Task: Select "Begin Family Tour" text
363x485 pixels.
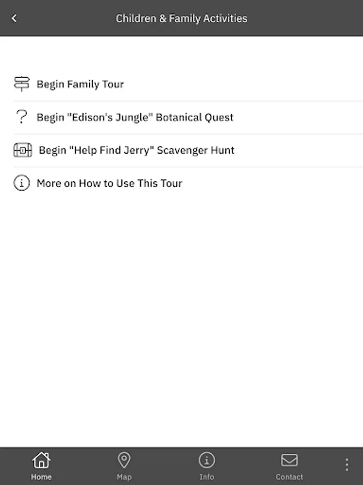Action: tap(80, 84)
